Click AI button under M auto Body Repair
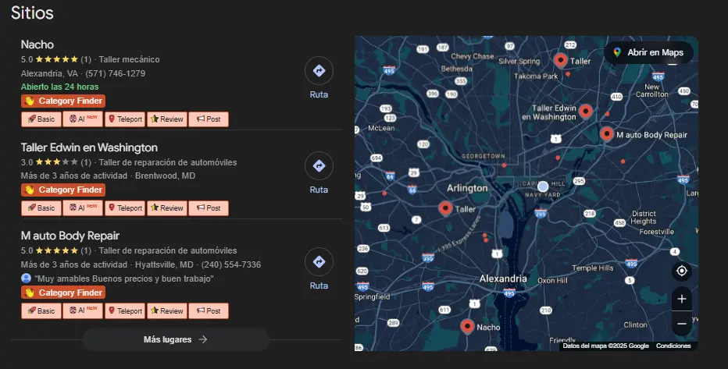 tap(83, 311)
